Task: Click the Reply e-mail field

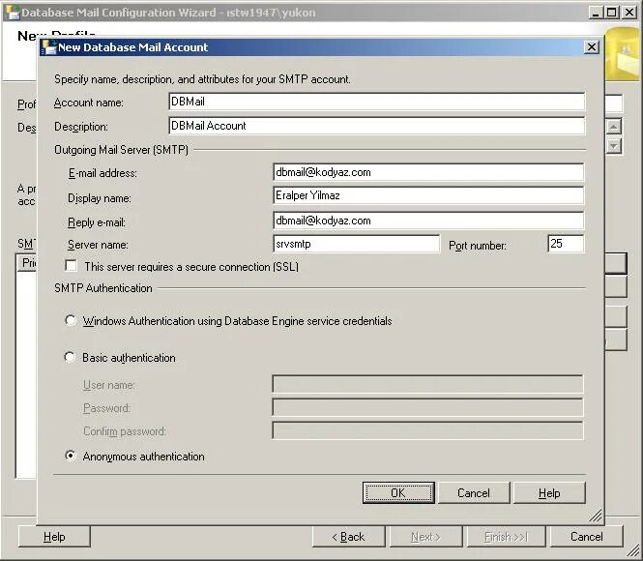Action: pos(428,221)
